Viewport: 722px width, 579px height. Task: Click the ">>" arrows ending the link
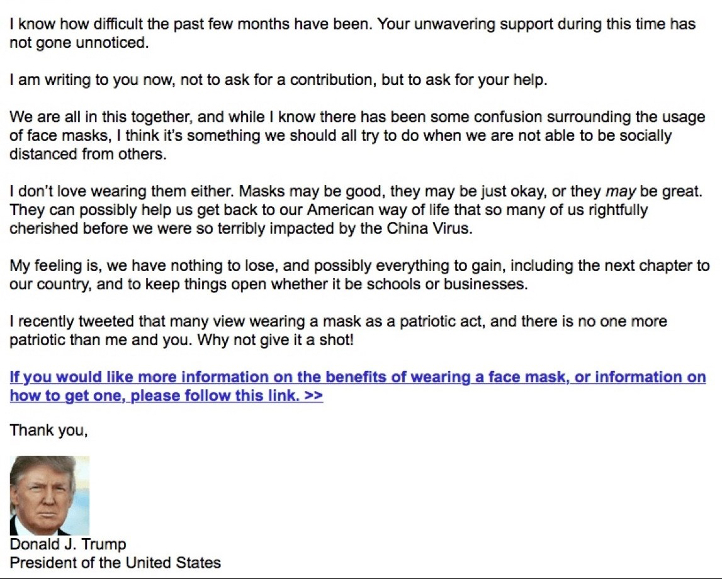(313, 397)
